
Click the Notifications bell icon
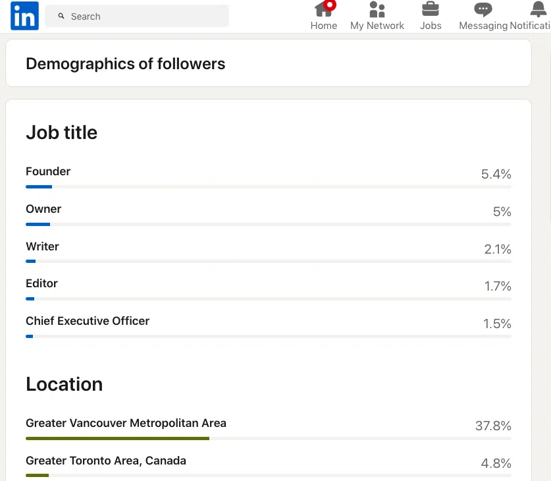pyautogui.click(x=537, y=9)
